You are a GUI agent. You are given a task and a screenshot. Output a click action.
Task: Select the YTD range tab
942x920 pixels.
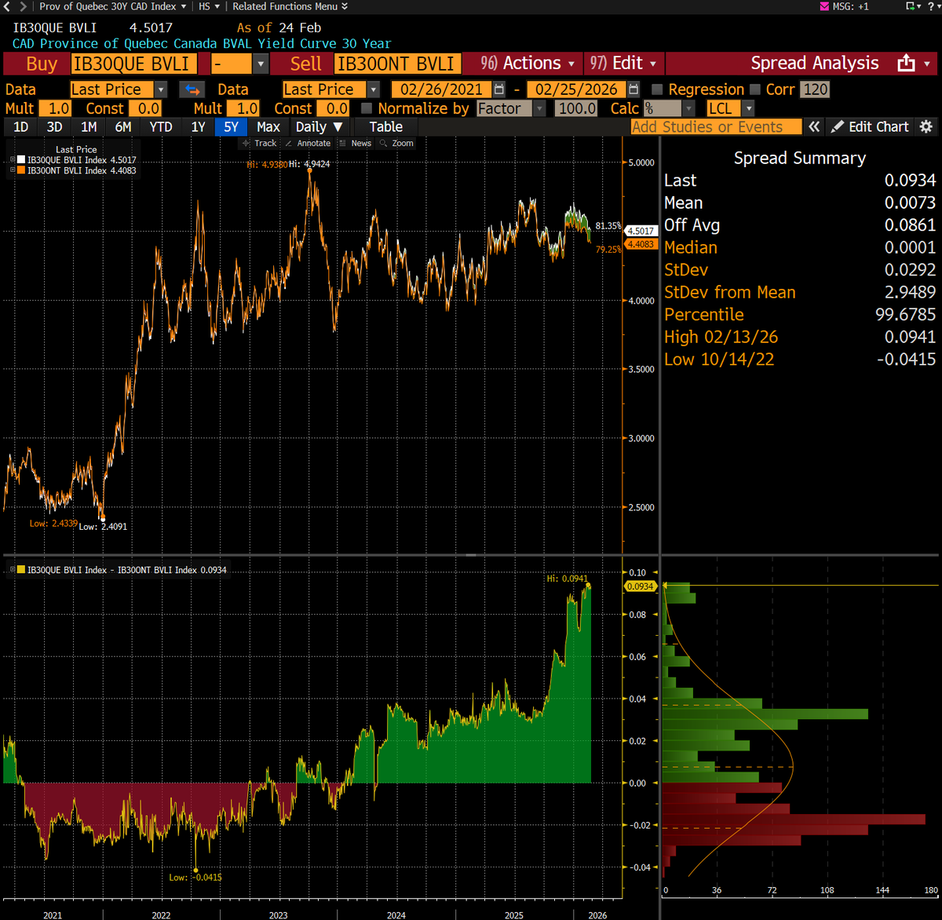pos(161,127)
